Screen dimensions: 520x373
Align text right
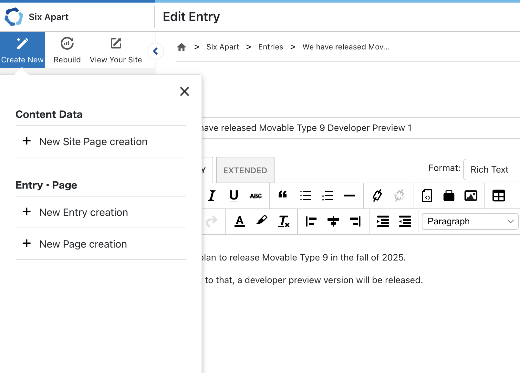pos(355,221)
